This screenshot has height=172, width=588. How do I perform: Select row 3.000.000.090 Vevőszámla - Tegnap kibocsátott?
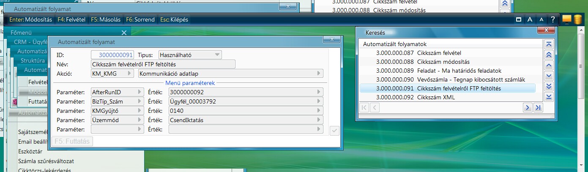[447, 79]
